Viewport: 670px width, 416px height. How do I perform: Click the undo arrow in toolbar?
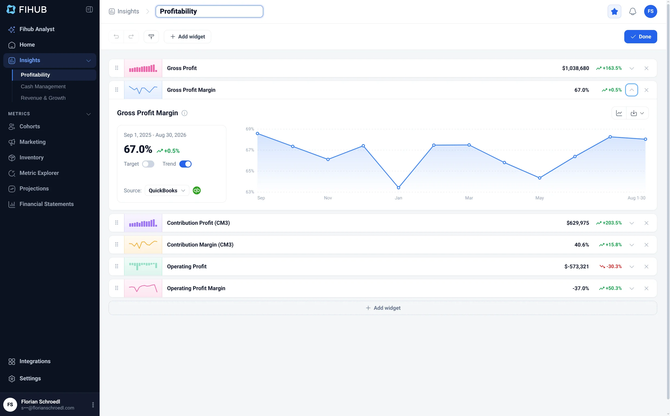116,37
